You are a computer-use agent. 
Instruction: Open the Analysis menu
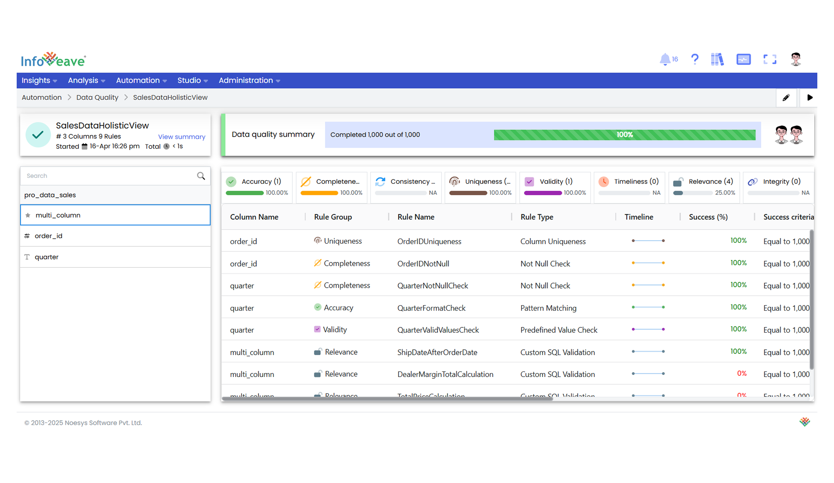(87, 80)
